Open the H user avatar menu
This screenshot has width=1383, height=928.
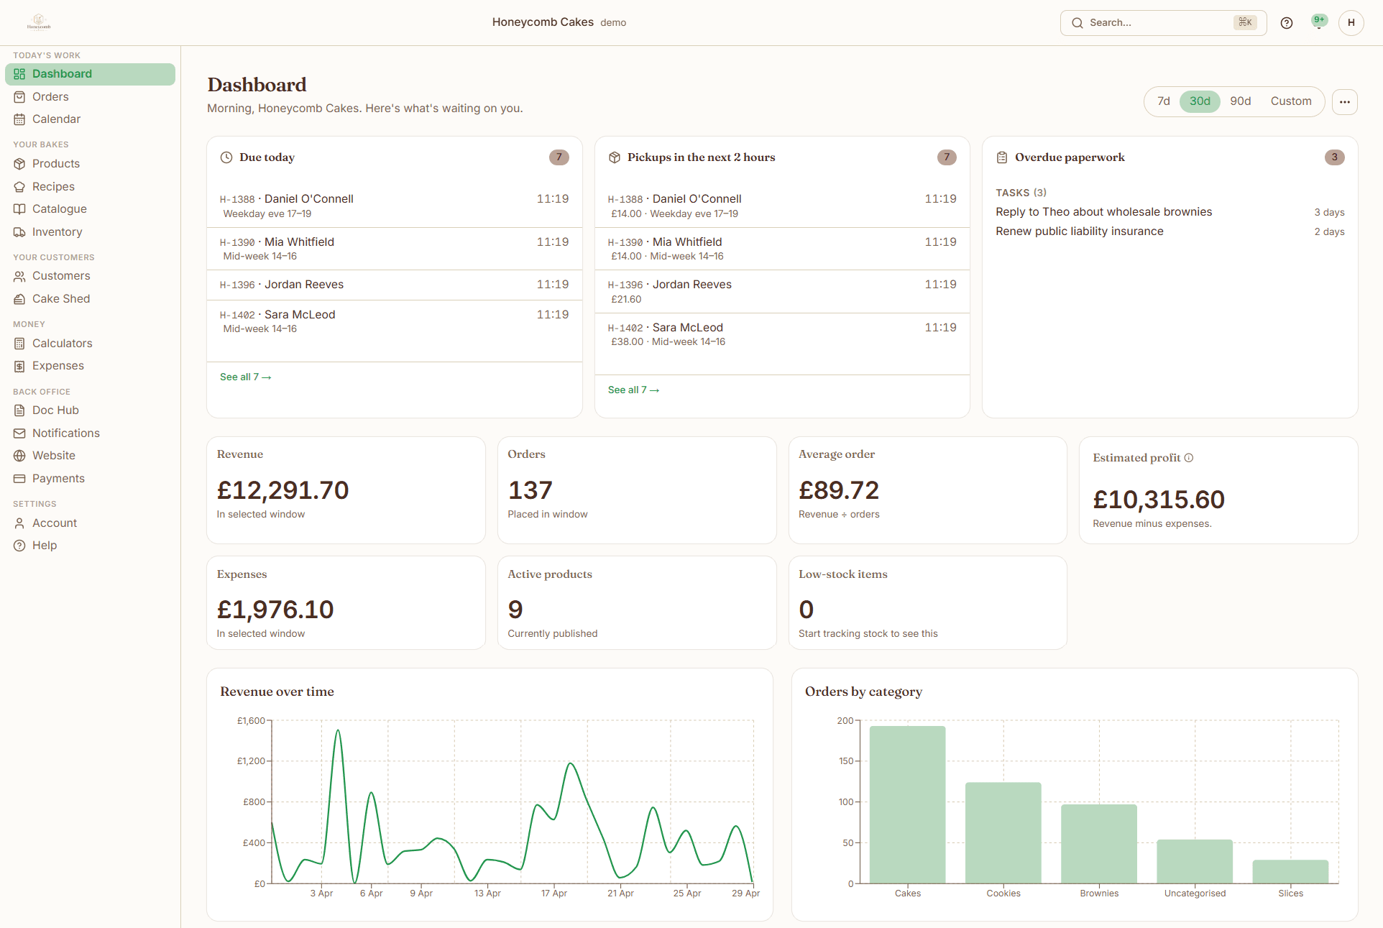(1351, 22)
